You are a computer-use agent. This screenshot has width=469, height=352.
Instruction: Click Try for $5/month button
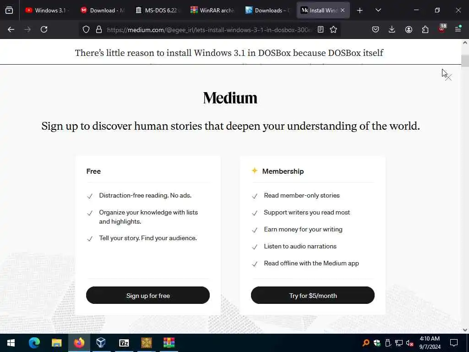point(312,295)
